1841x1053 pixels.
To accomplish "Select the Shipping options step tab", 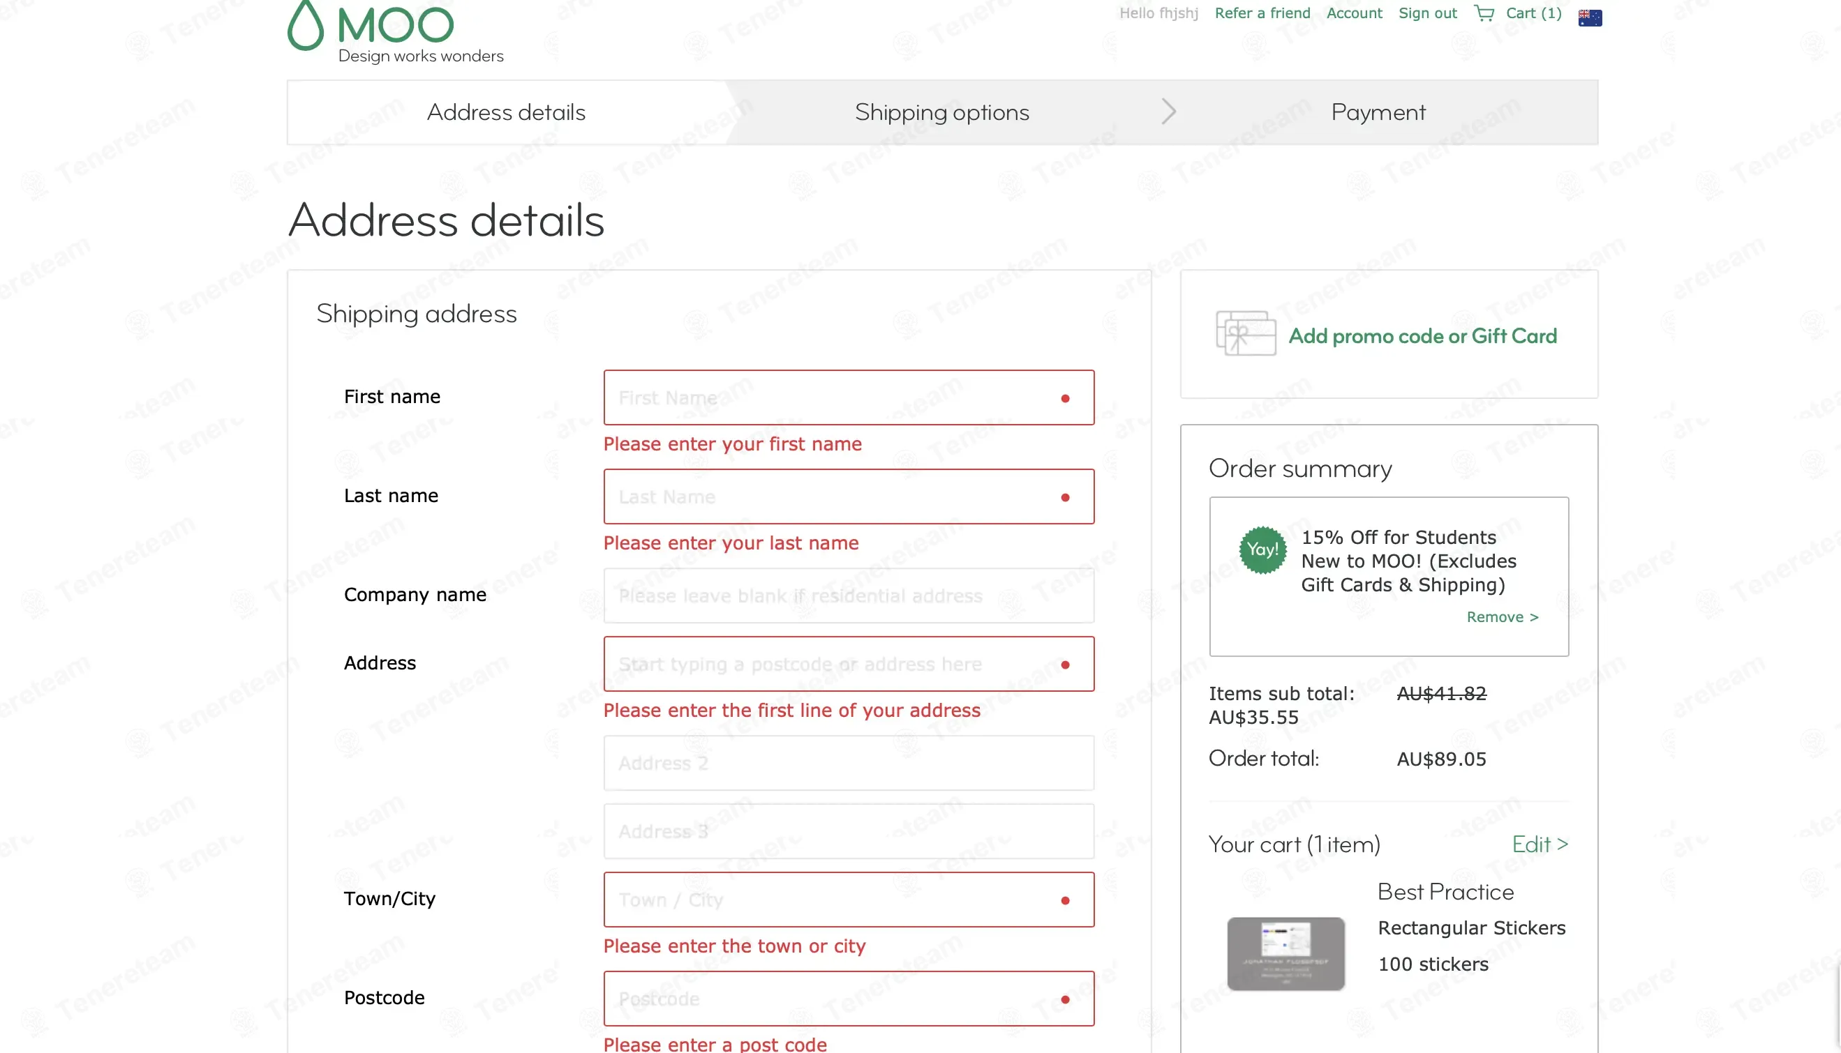I will pyautogui.click(x=941, y=112).
